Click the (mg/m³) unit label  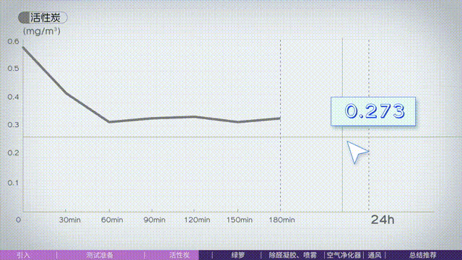[42, 31]
